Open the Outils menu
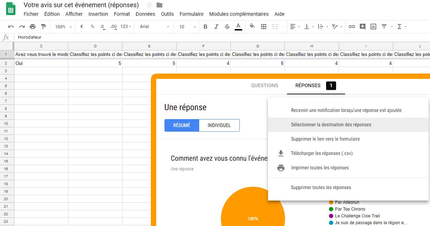Image resolution: width=430 pixels, height=226 pixels. point(167,14)
